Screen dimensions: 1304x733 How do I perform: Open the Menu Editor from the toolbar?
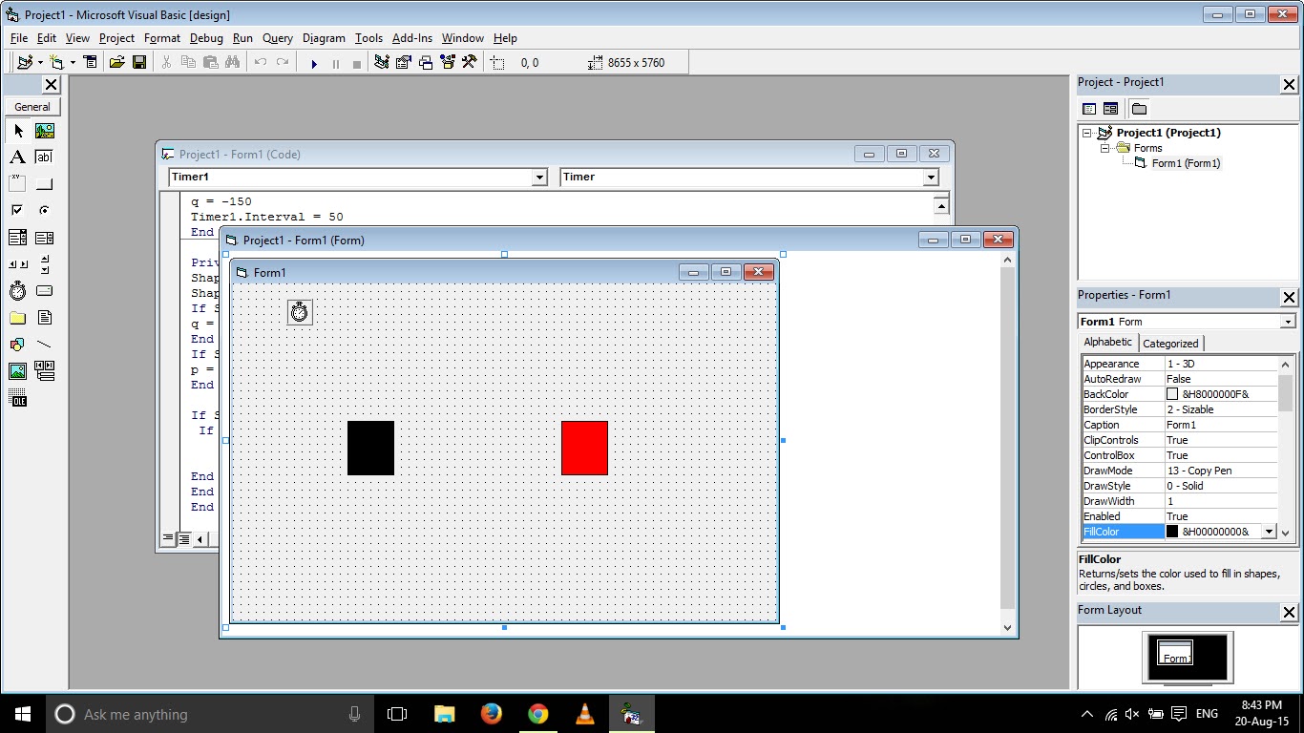pyautogui.click(x=91, y=61)
